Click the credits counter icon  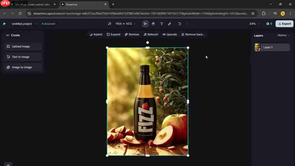pos(267,24)
